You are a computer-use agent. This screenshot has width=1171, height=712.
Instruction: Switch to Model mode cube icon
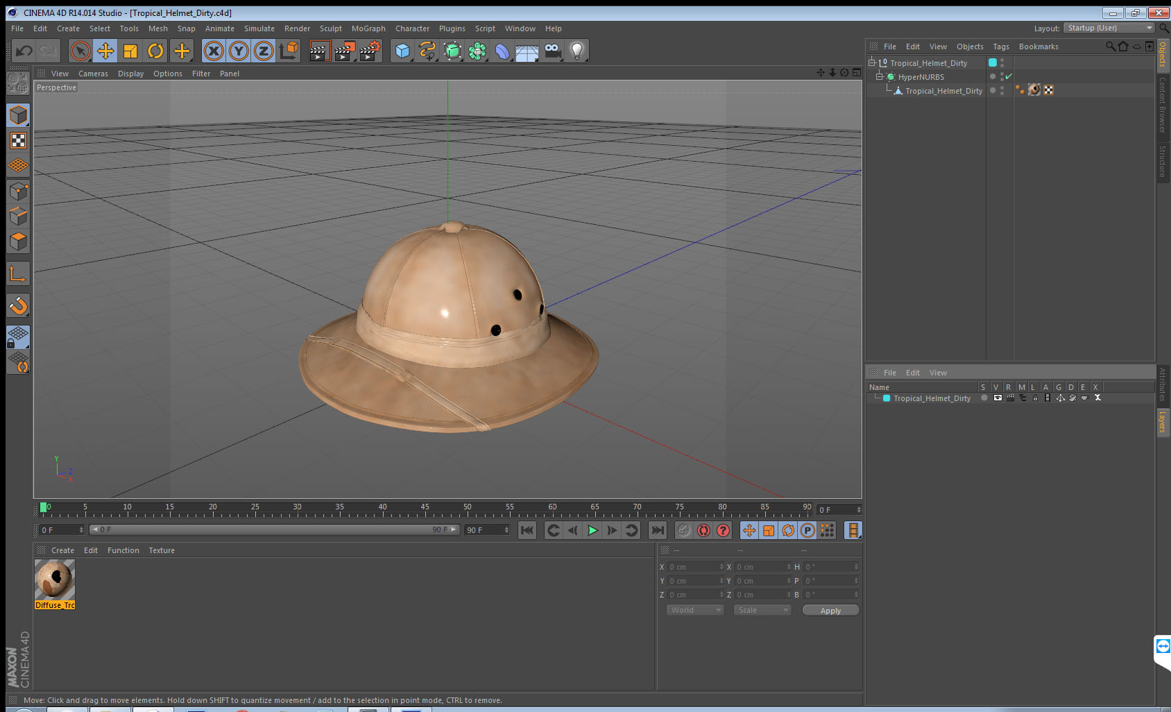[18, 115]
